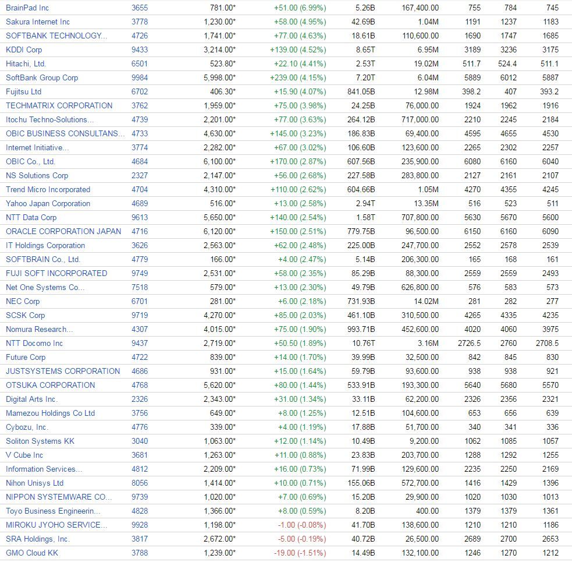Open FUJI SOFT INCORPORATED link
Image resolution: width=572 pixels, height=562 pixels.
56,274
